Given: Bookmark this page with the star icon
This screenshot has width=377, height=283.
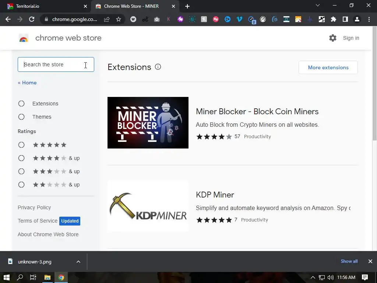Looking at the screenshot, I should click(118, 19).
